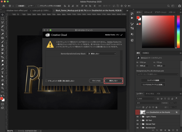Pick a color in the color field

pos(158,32)
